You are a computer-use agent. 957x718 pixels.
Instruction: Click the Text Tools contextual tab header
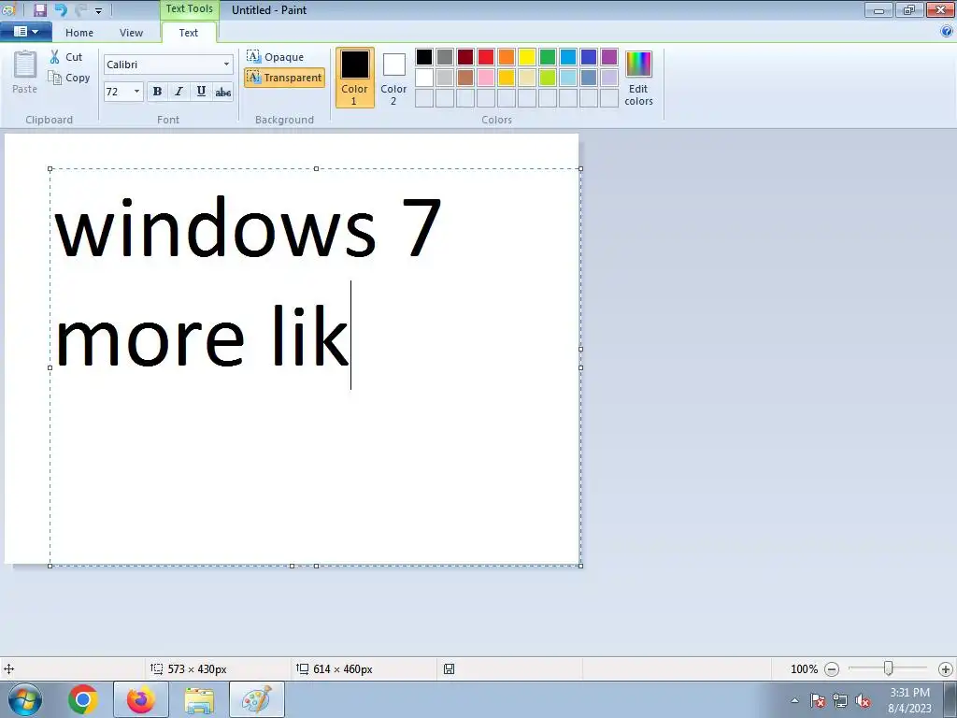tap(189, 9)
